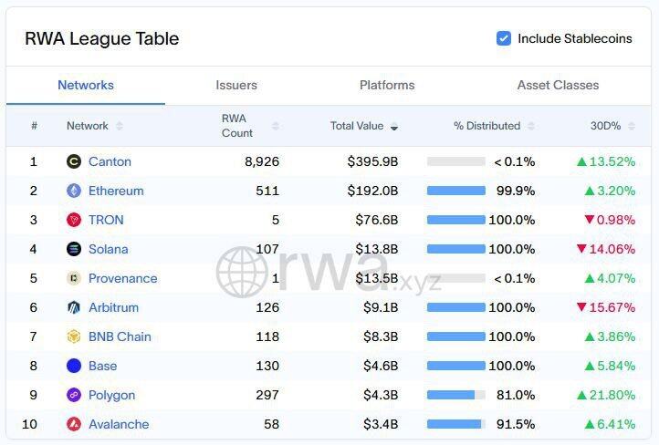659x445 pixels.
Task: Open the Asset Classes tab
Action: click(558, 85)
